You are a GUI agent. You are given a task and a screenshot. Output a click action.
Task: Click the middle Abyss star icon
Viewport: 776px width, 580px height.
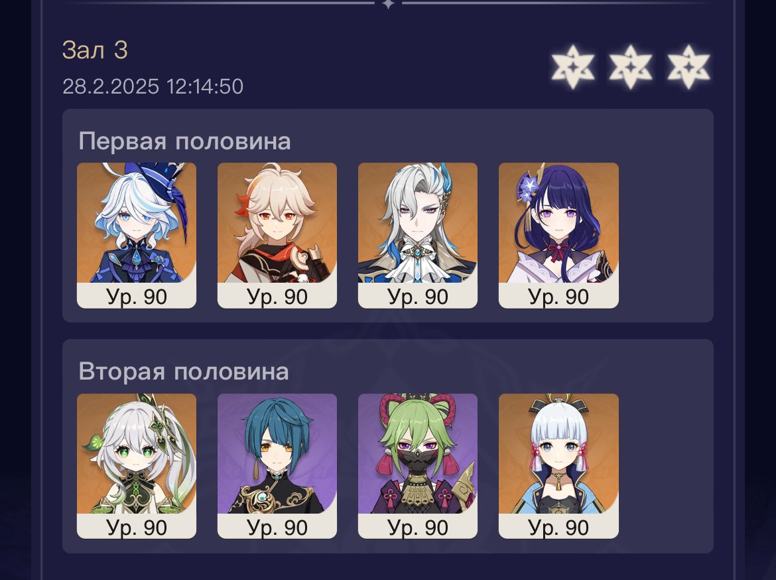pyautogui.click(x=631, y=67)
